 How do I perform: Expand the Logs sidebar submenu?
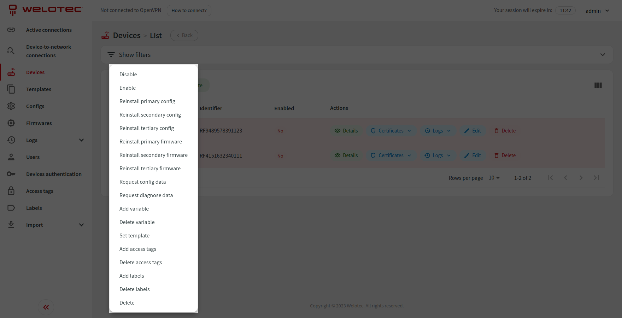(81, 140)
